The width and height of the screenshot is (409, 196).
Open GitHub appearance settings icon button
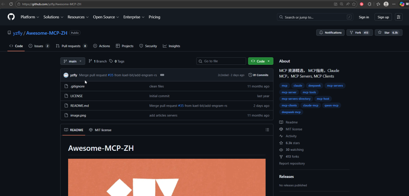click(x=398, y=17)
